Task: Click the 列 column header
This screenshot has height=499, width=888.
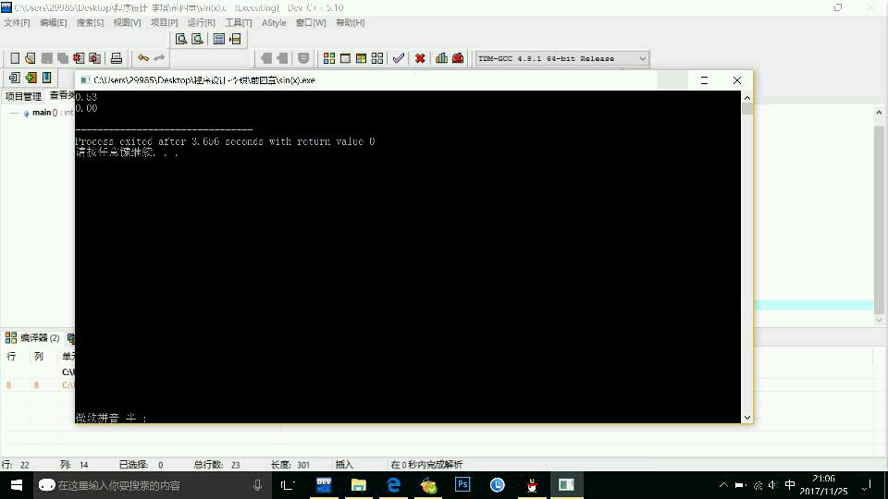Action: pyautogui.click(x=39, y=357)
